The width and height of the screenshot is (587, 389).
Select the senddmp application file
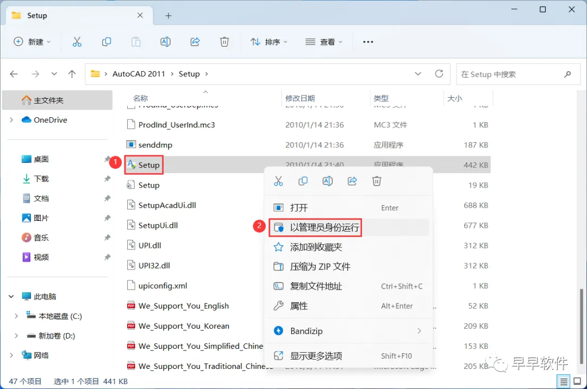155,145
